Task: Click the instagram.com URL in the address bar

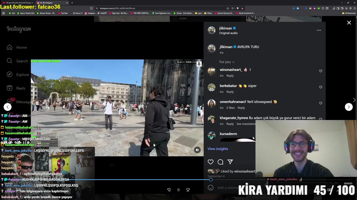Action: [117, 8]
